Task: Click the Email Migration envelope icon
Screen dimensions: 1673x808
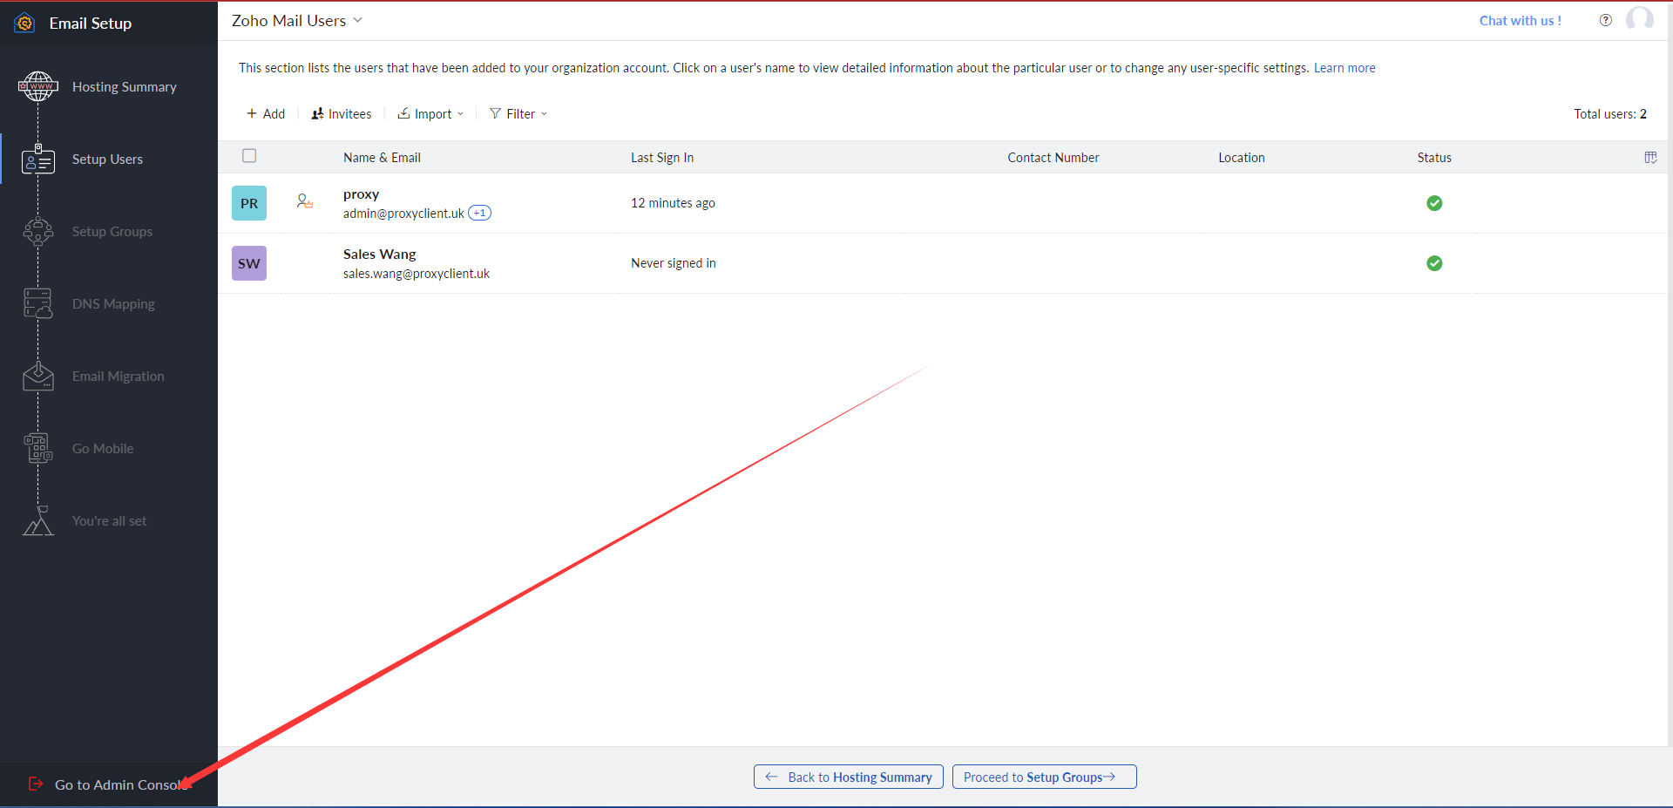Action: (38, 377)
